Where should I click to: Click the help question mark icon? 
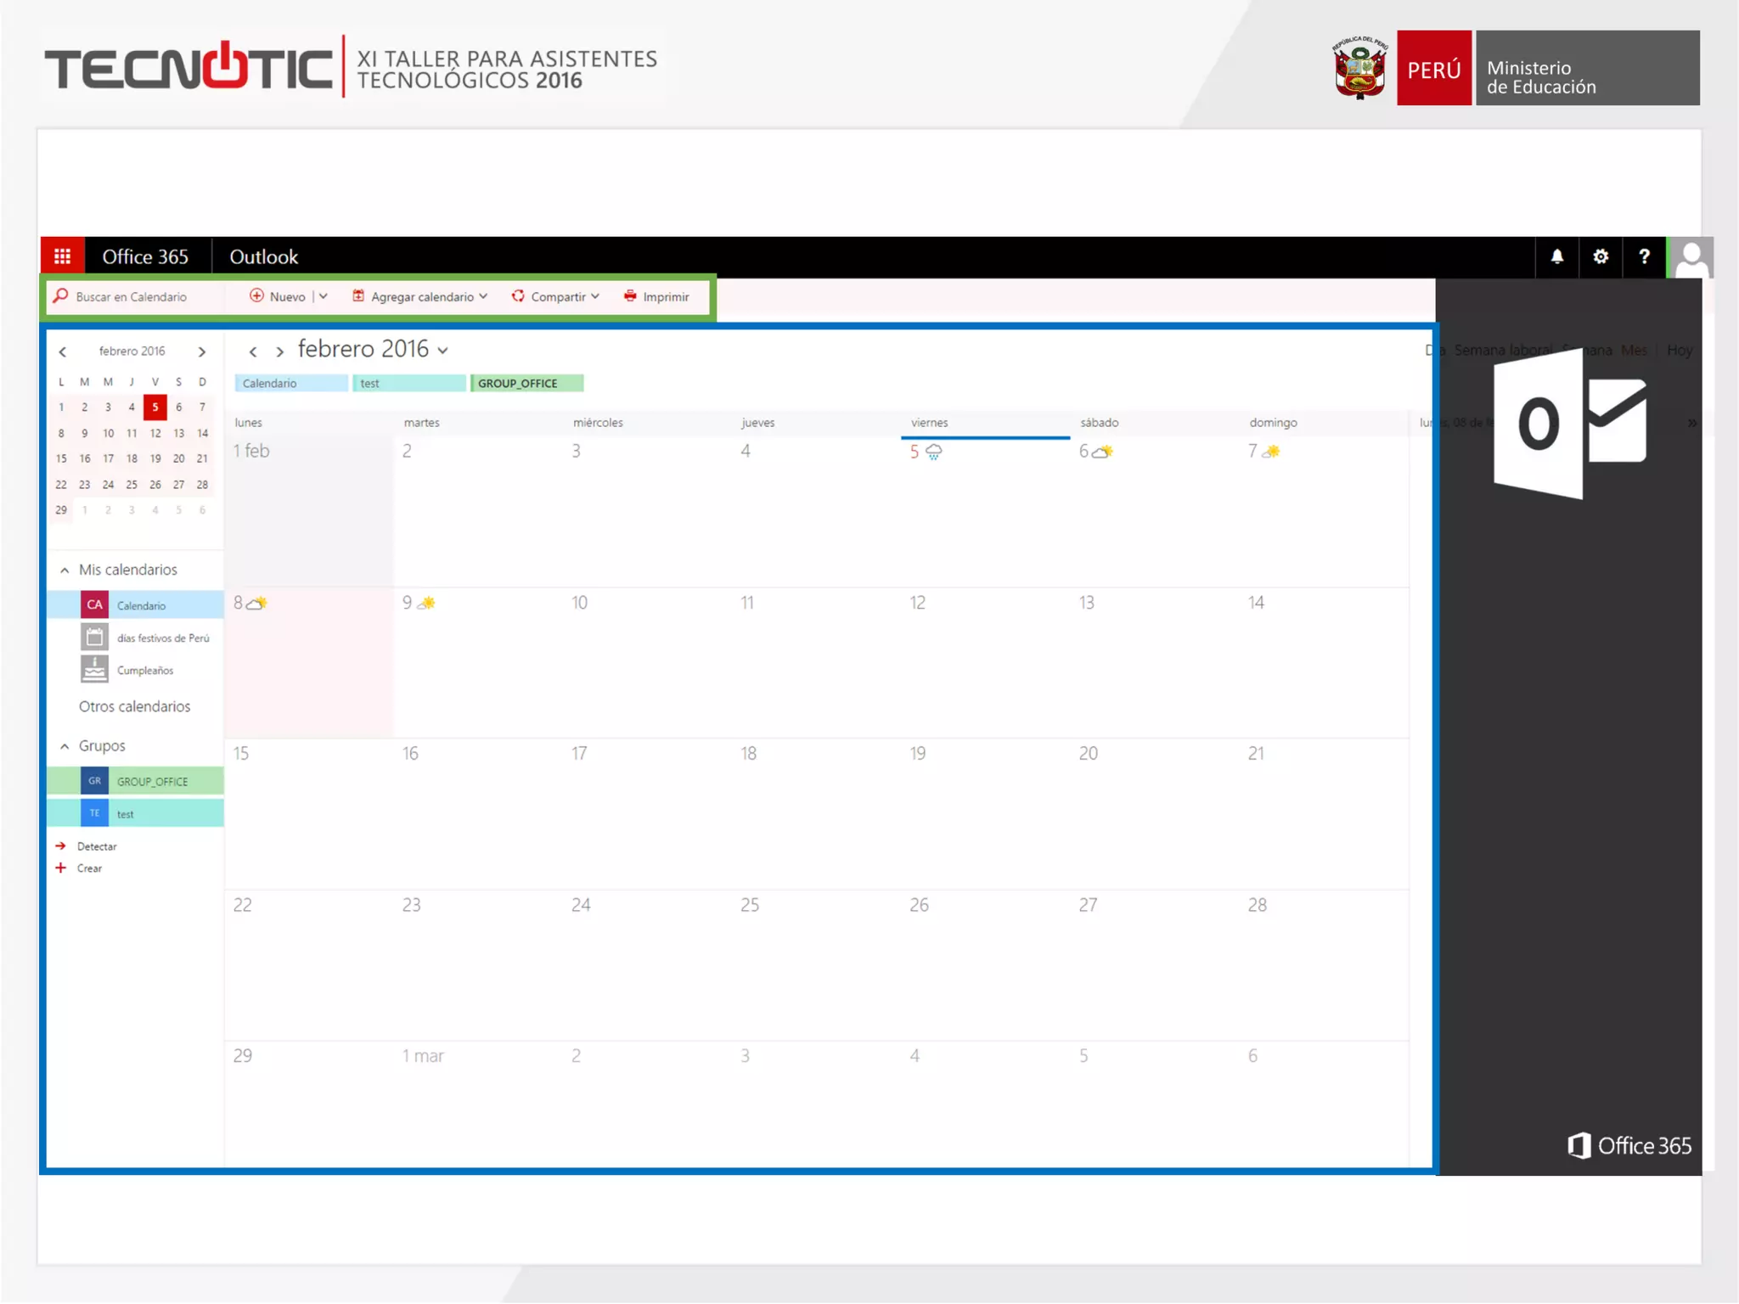coord(1644,256)
